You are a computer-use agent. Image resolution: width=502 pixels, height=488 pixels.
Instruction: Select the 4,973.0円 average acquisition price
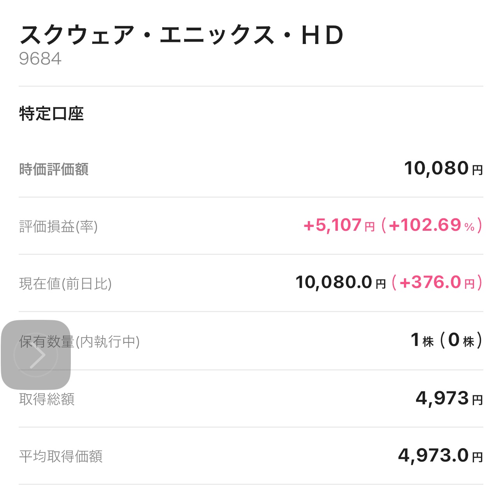[441, 456]
